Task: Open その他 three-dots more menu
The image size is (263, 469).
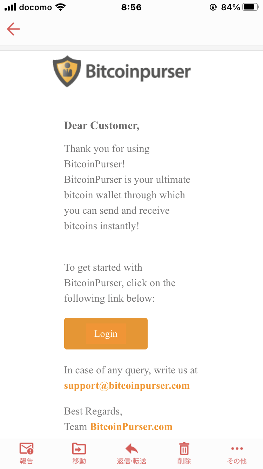Action: 237,449
